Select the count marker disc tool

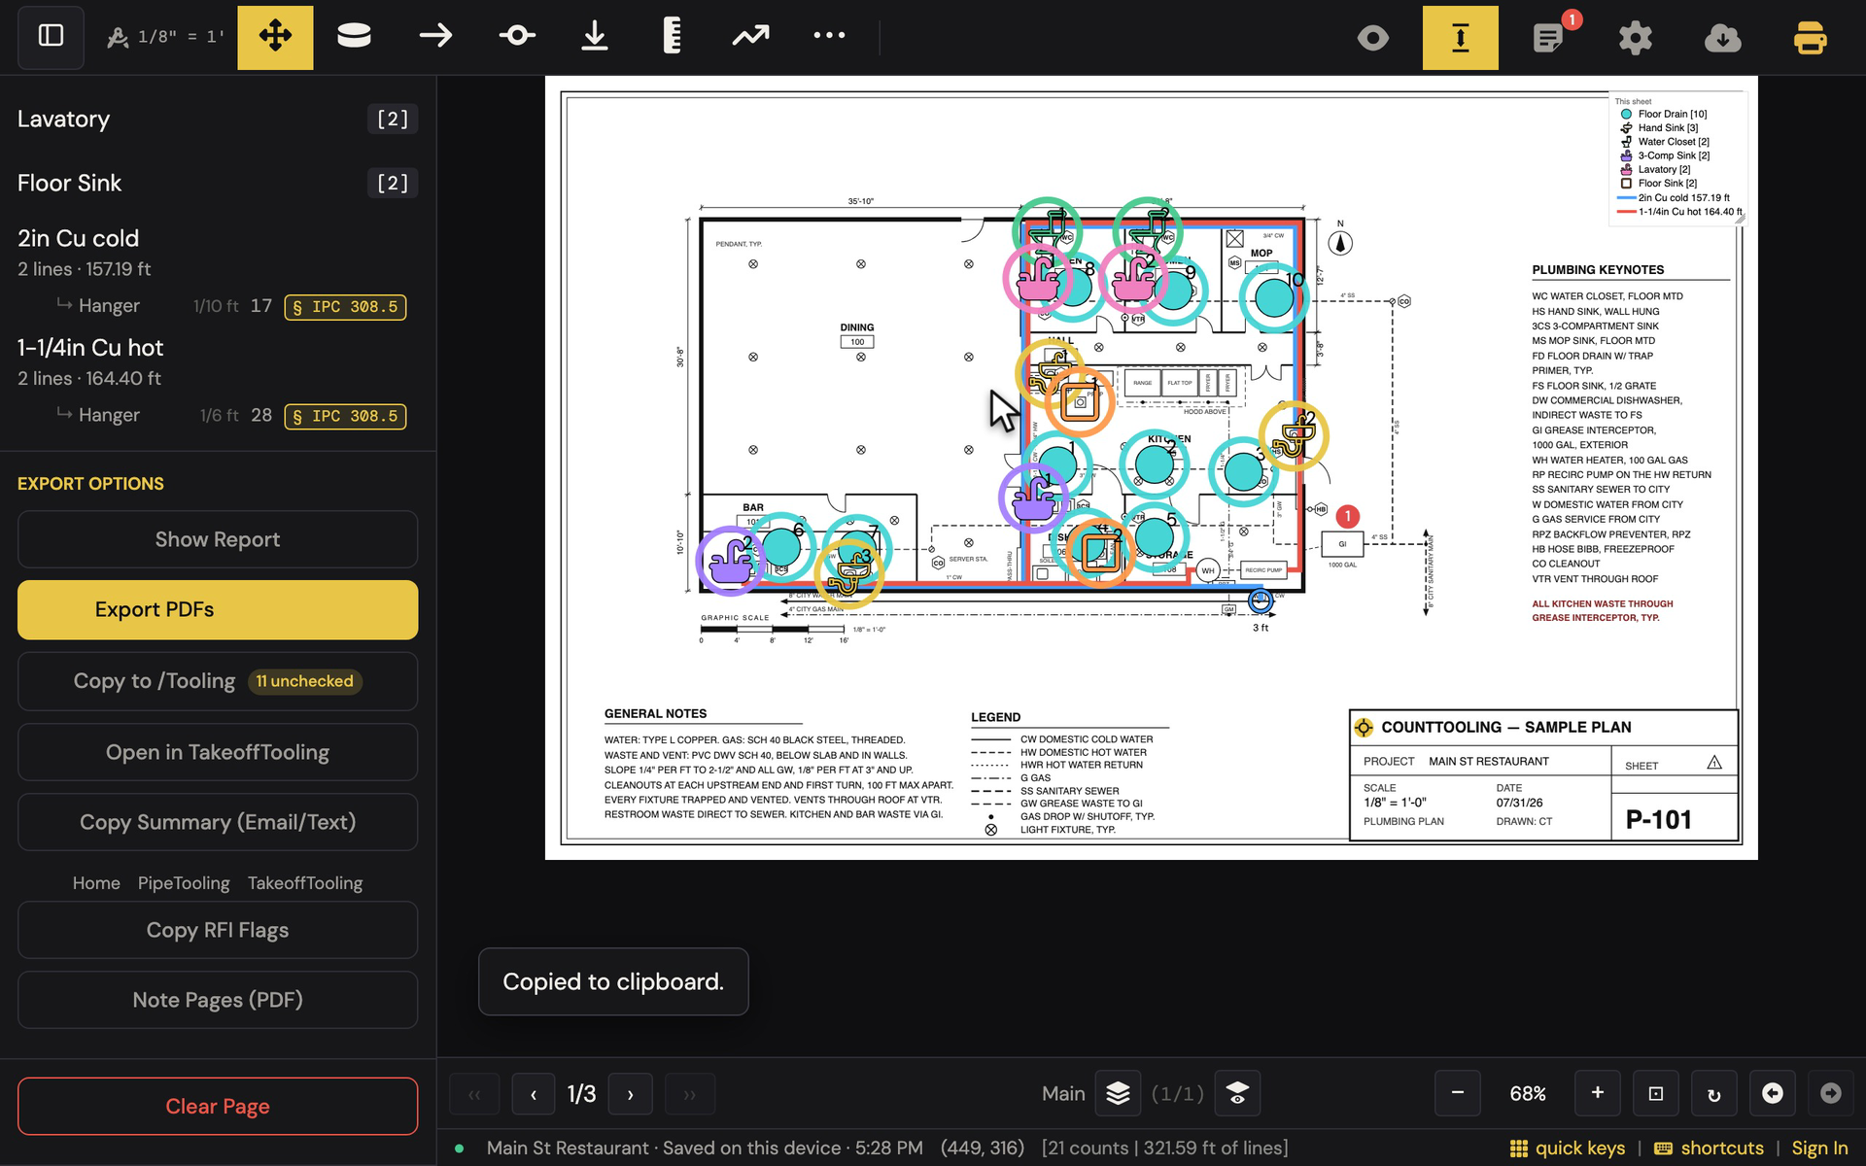click(354, 37)
